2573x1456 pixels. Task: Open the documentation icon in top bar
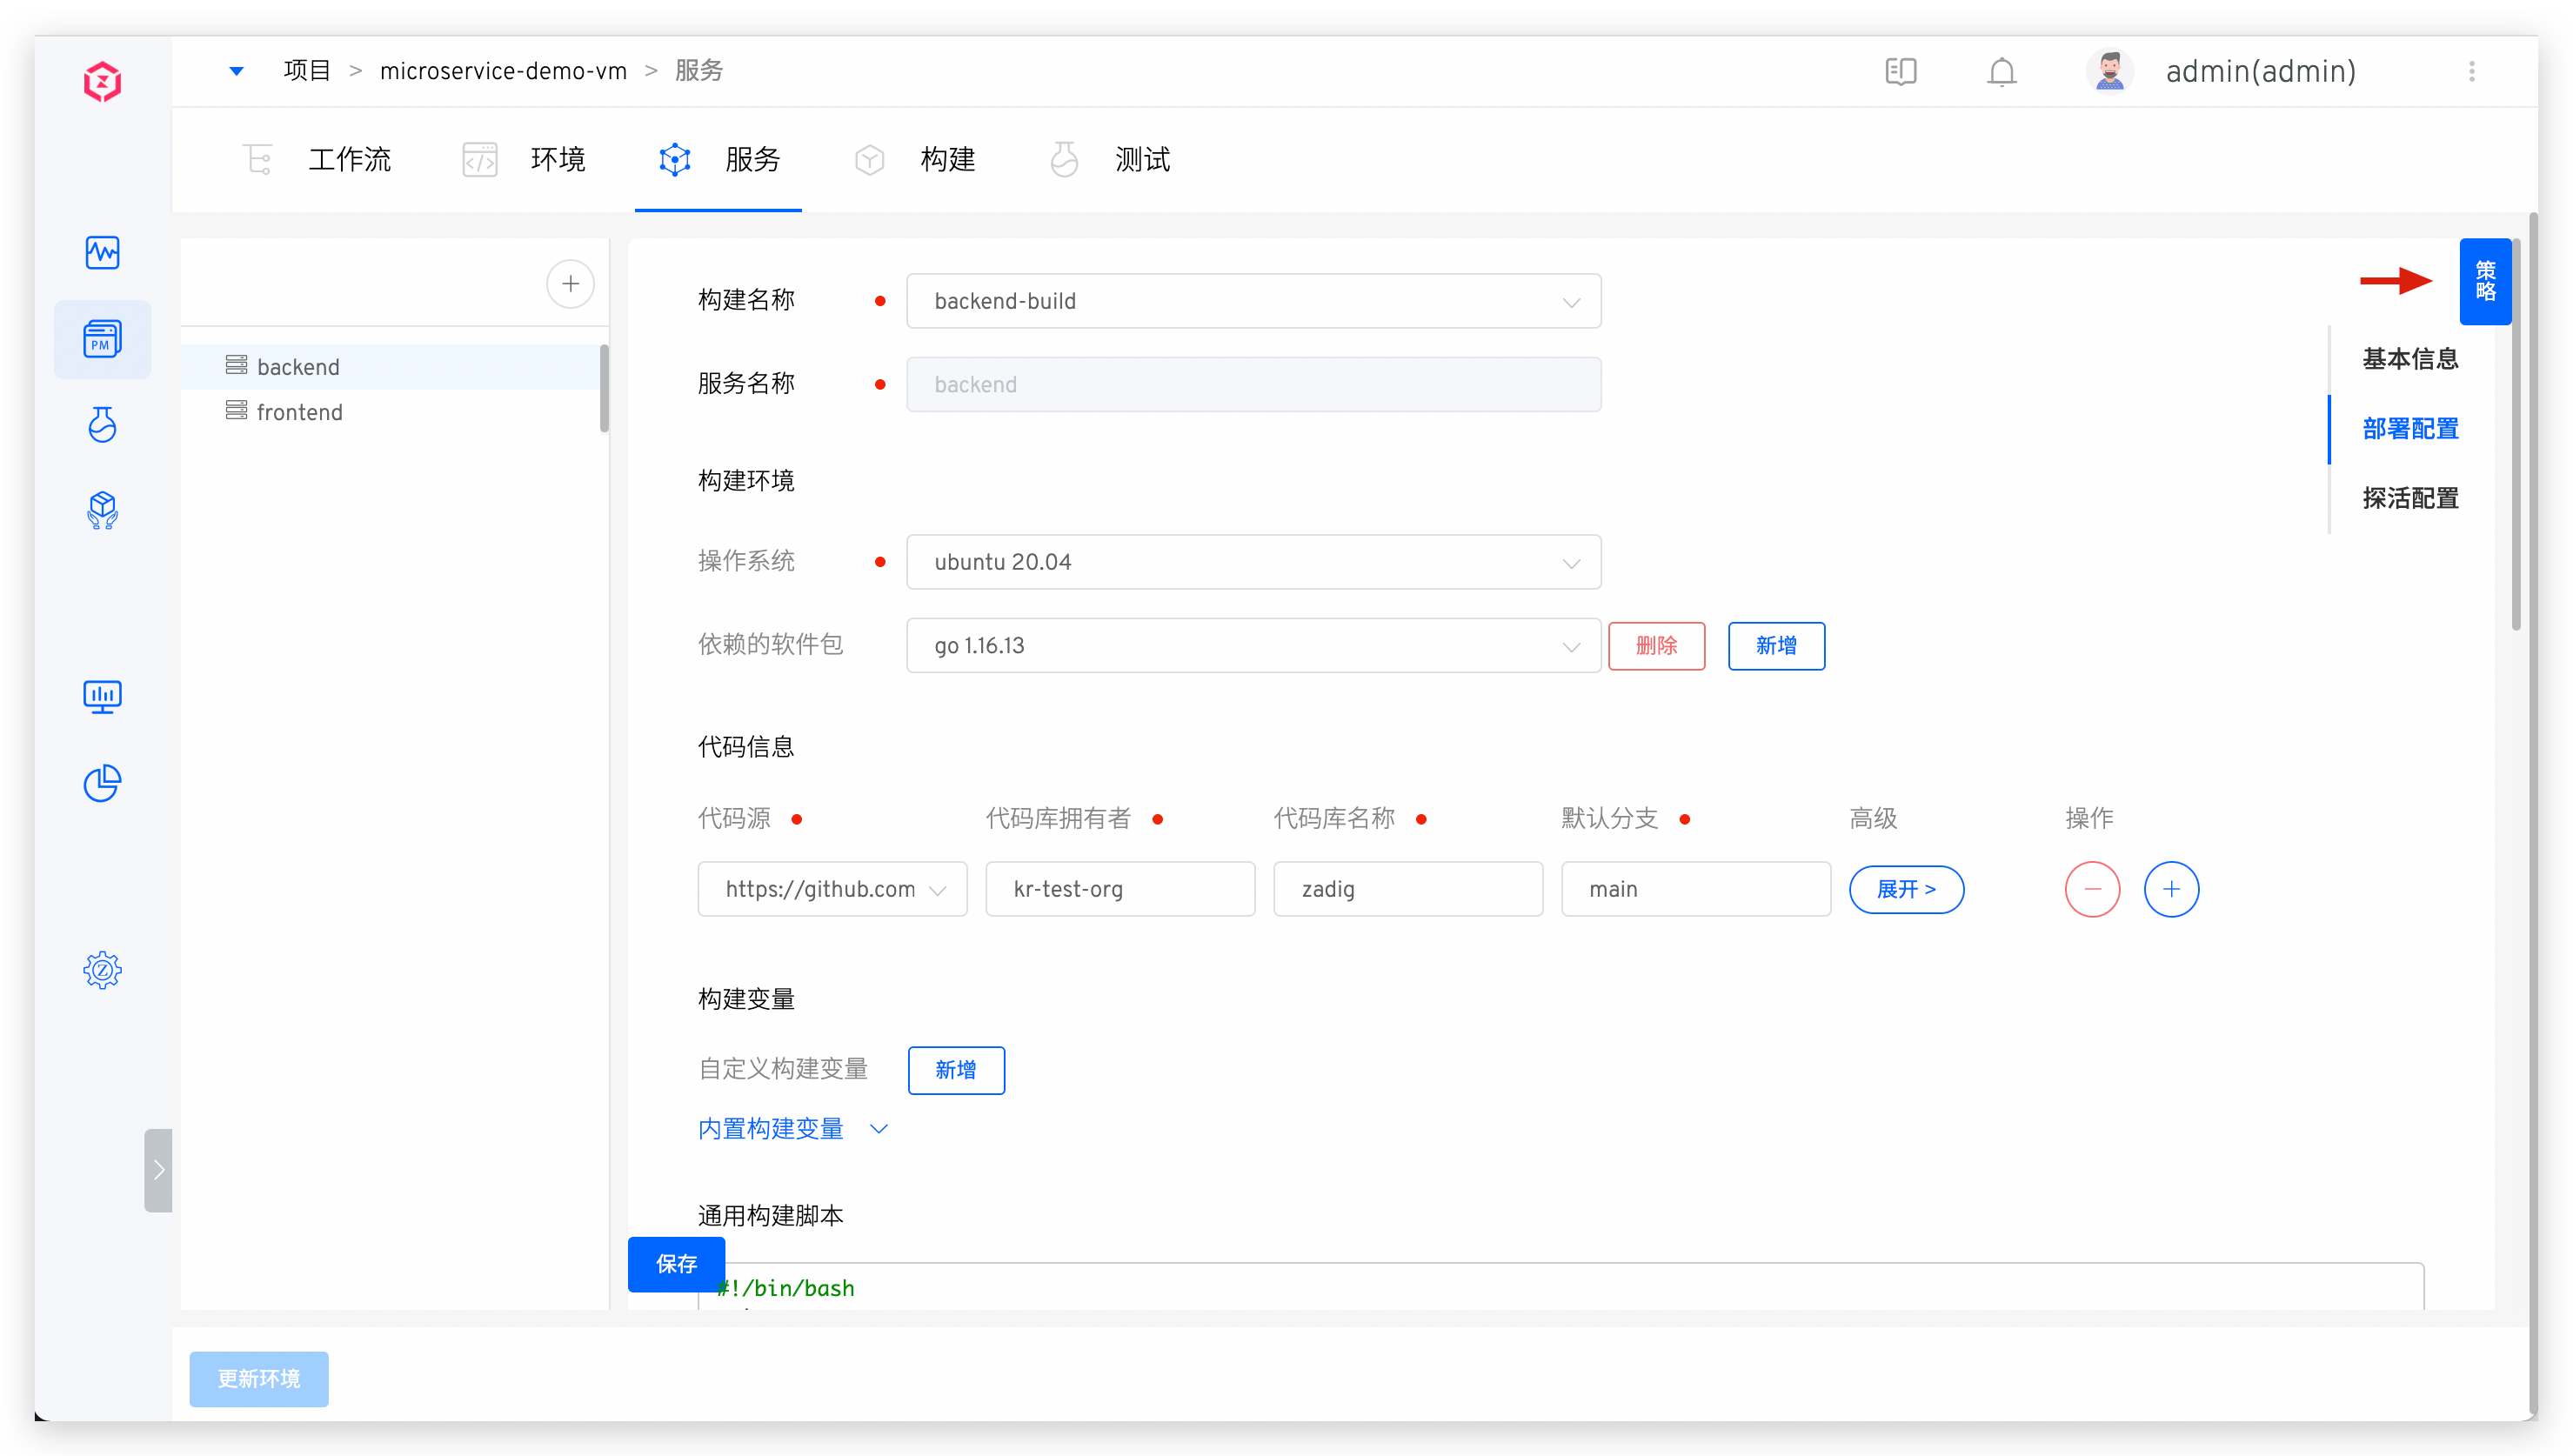(1900, 71)
